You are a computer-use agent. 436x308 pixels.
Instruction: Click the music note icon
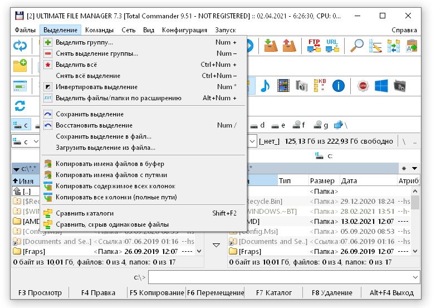[265, 86]
